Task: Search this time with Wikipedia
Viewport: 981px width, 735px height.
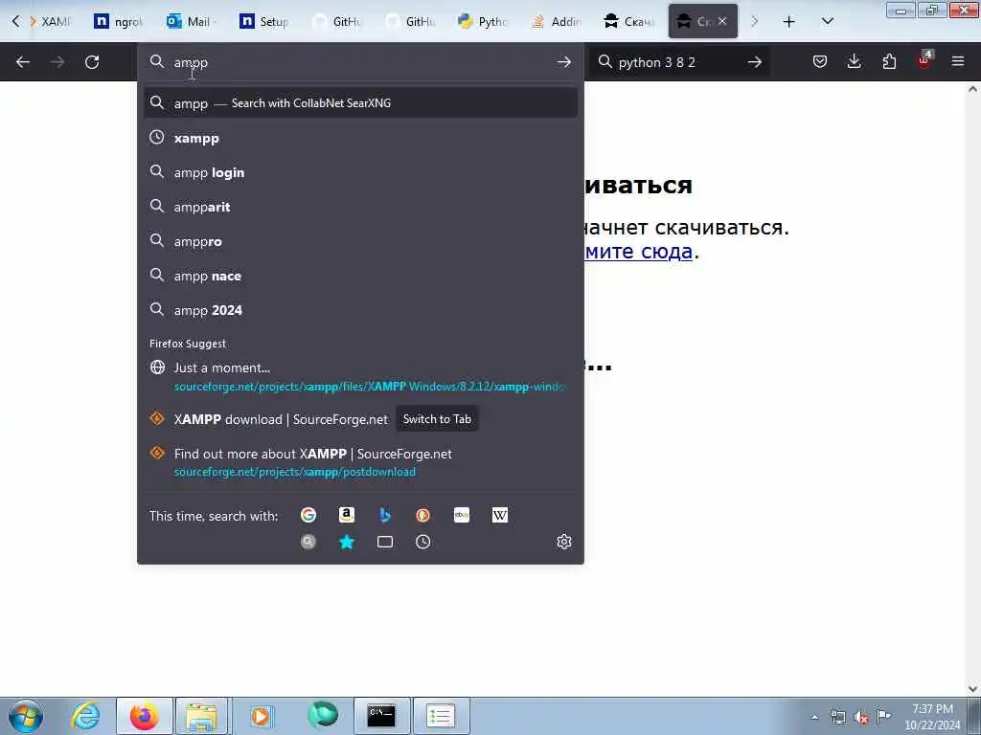Action: (500, 515)
